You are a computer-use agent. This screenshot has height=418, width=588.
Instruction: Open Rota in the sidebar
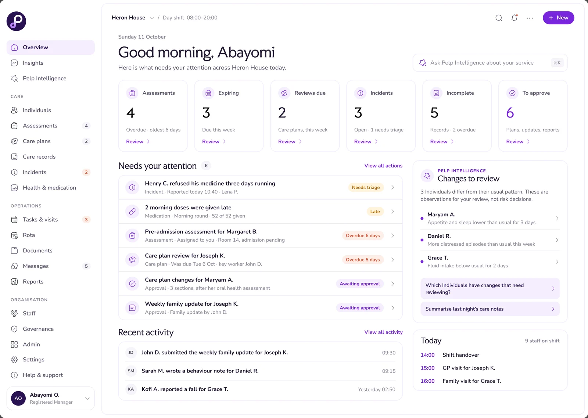tap(50, 235)
